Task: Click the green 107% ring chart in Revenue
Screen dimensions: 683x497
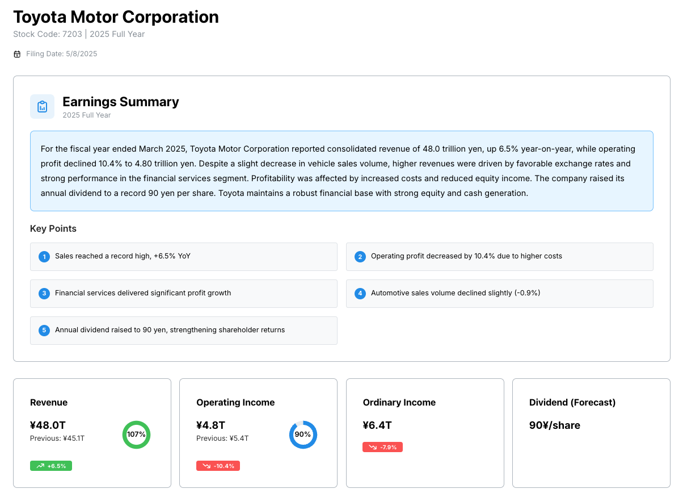Action: pos(136,435)
